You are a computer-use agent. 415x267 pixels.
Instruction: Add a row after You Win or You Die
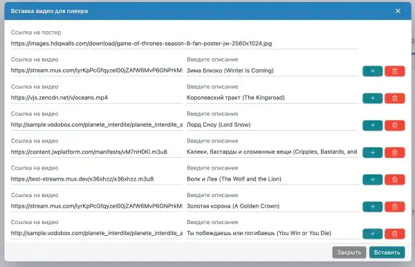372,234
